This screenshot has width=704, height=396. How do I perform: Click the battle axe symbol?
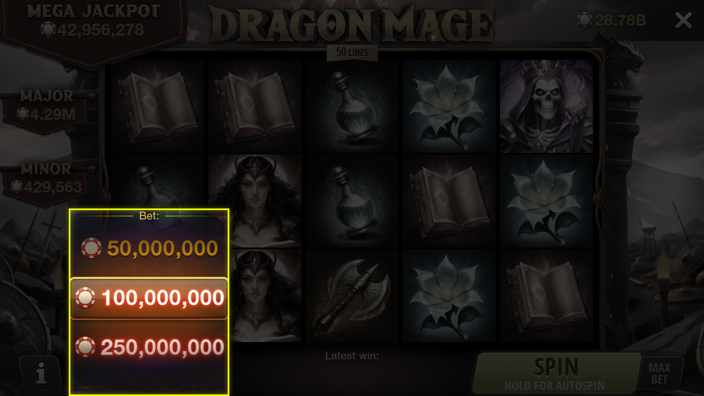pos(353,296)
